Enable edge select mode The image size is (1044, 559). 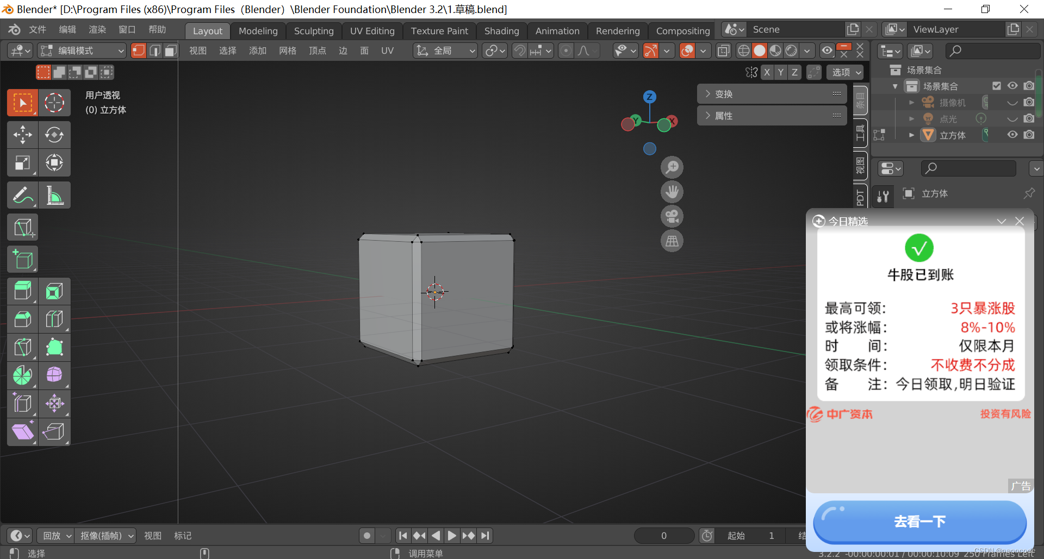click(154, 51)
